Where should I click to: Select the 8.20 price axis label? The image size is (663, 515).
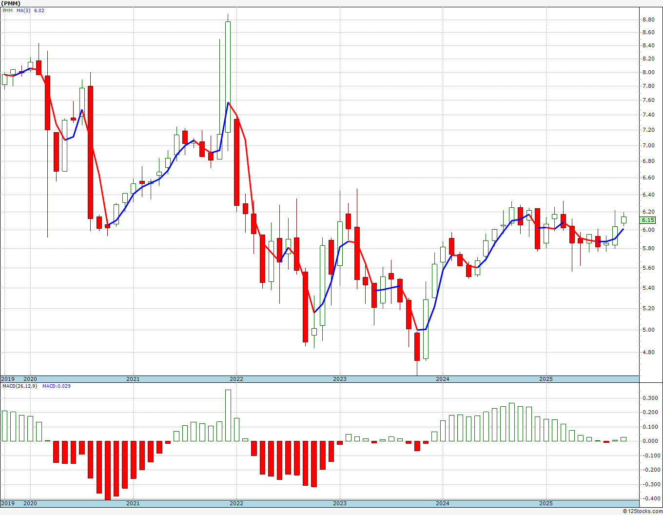coord(648,59)
